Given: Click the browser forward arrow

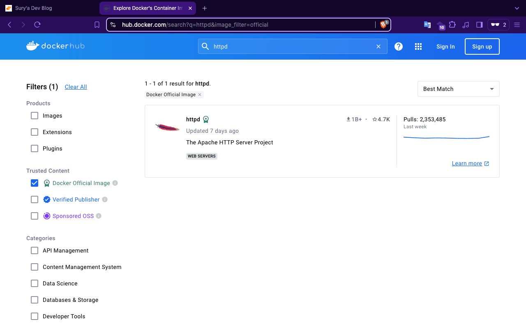Looking at the screenshot, I should click(23, 25).
